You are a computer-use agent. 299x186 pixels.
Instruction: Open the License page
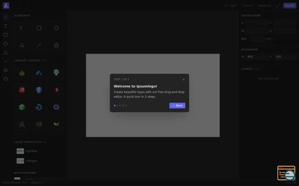(247, 6)
